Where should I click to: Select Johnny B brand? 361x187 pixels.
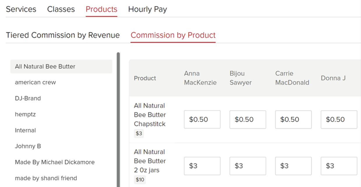click(28, 146)
